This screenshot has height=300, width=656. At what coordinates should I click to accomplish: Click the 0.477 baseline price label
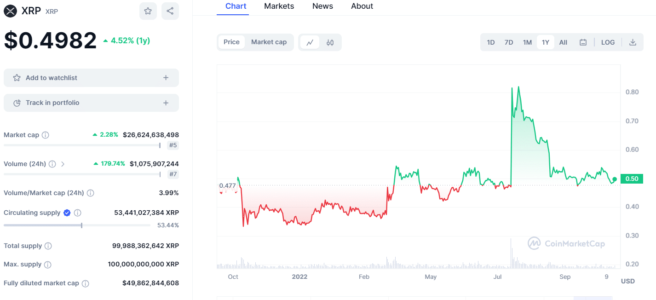[x=227, y=186]
